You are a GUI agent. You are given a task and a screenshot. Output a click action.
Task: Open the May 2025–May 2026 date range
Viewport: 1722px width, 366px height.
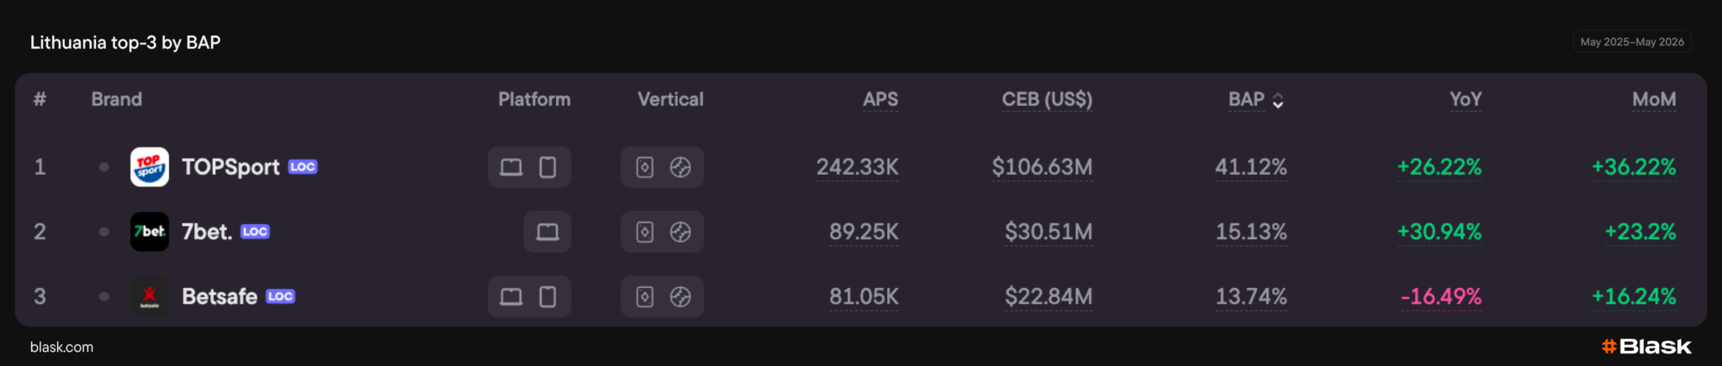(x=1632, y=42)
